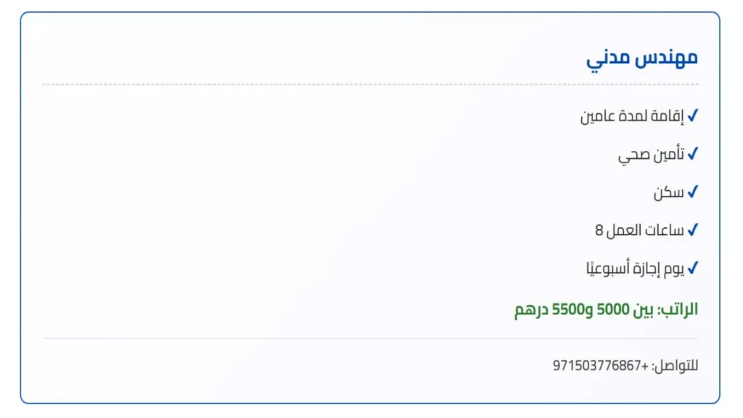The height and width of the screenshot is (418, 743).
Task: Click the checkmark beside ساعات العمل 8
Action: pos(693,230)
